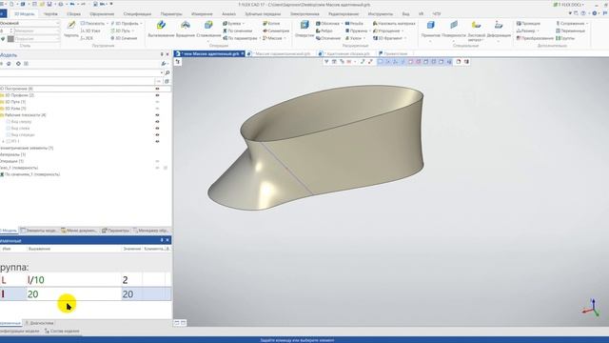Viewport: 609px width, 343px height.
Task: Click the Ребро rib tool
Action: click(x=324, y=30)
